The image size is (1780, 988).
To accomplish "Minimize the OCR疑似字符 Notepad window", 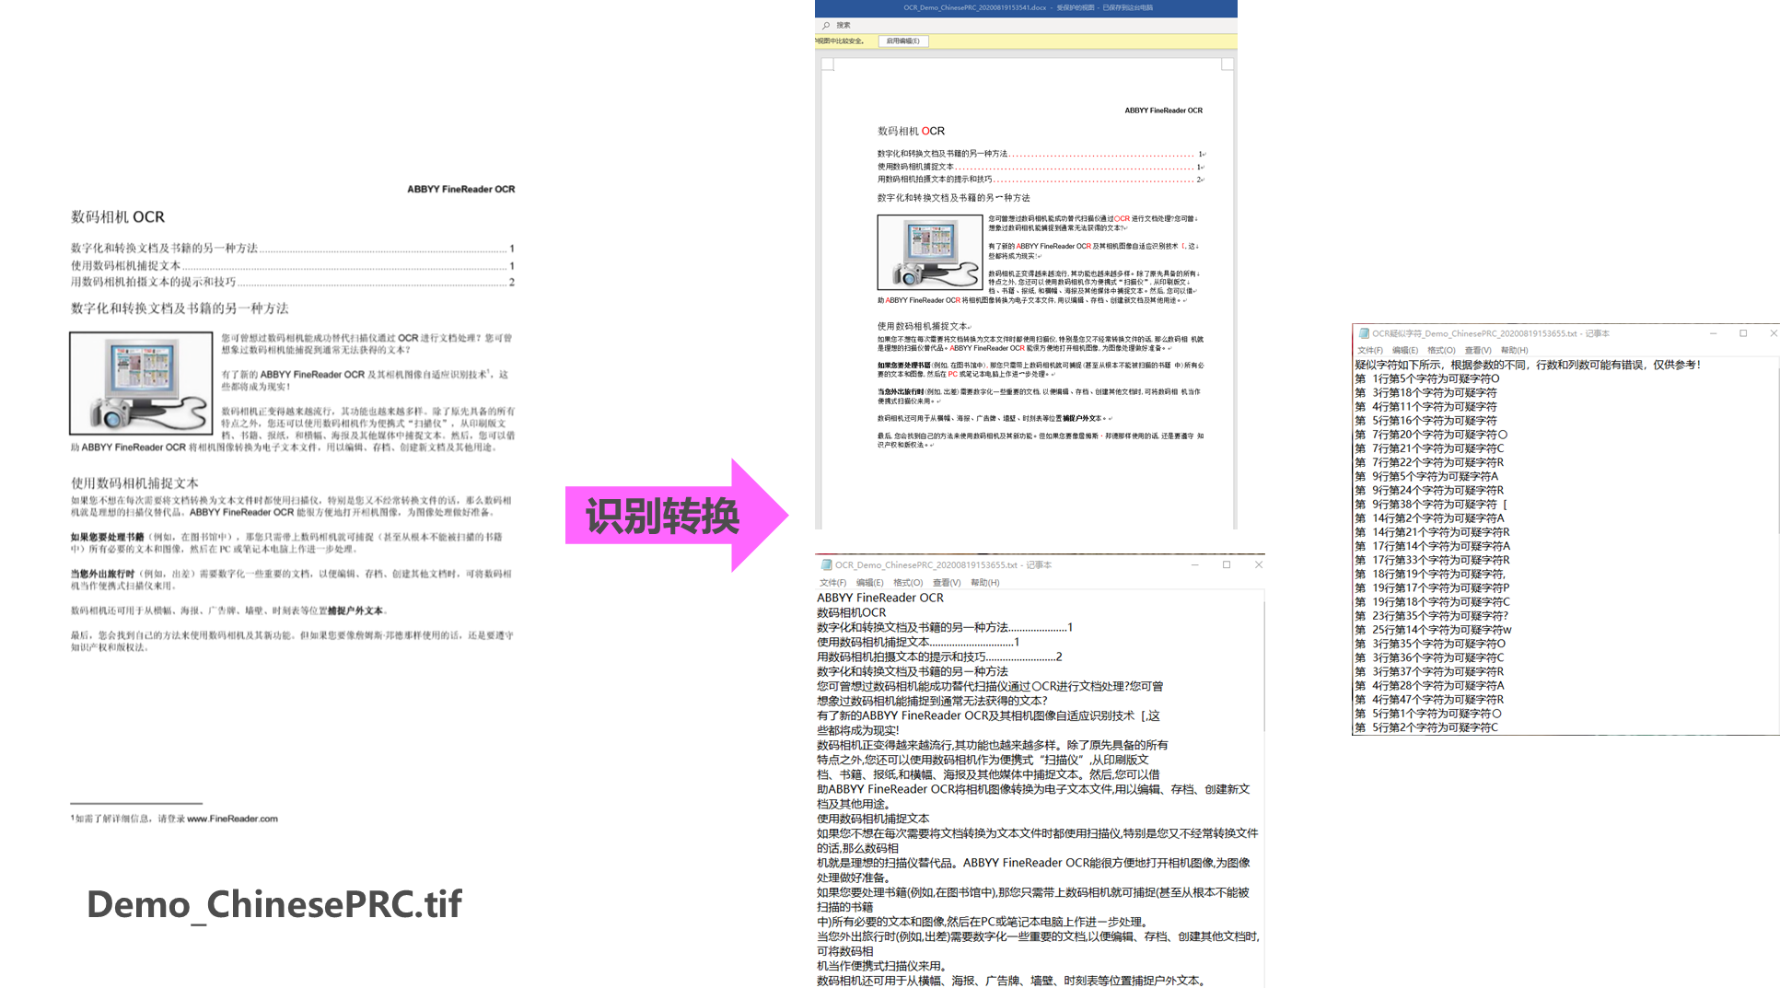I will click(x=1714, y=333).
